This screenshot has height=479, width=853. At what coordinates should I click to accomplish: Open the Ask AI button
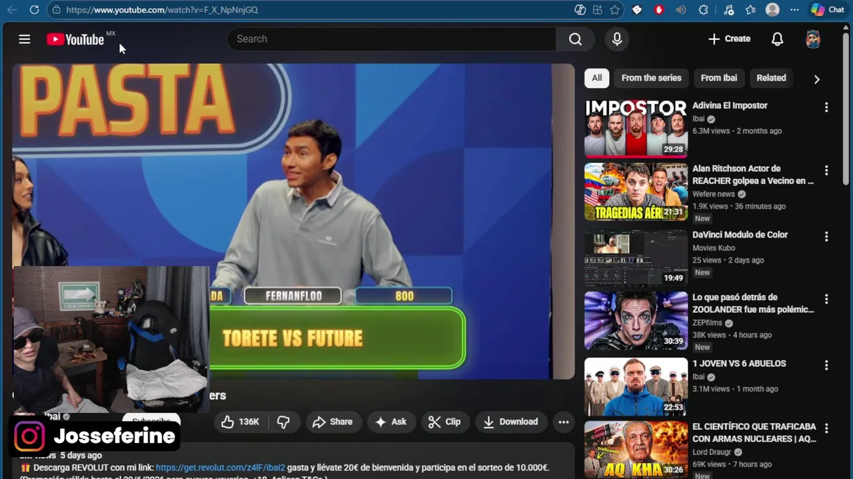tap(391, 422)
